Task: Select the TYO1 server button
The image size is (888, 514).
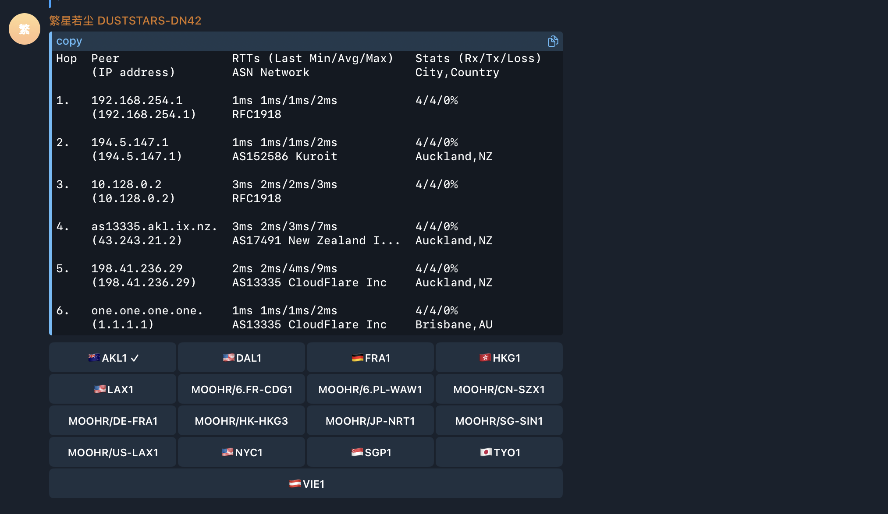Action: [499, 452]
